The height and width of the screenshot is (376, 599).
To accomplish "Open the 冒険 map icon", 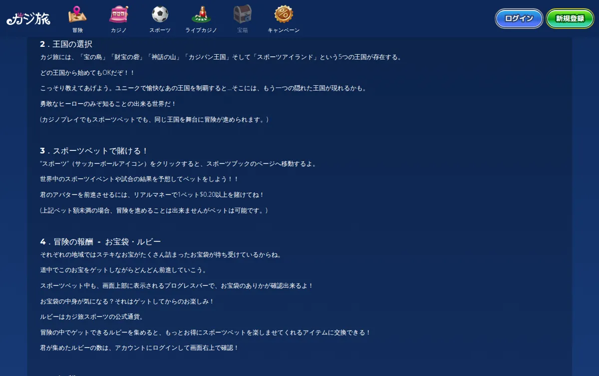I will [77, 14].
